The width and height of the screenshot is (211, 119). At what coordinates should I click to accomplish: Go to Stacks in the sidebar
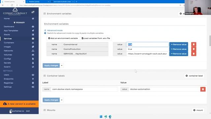(x=7, y=34)
